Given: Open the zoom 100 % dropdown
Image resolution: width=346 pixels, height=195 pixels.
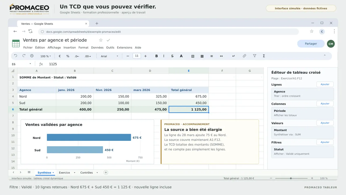Looking at the screenshot, I should 45,56.
